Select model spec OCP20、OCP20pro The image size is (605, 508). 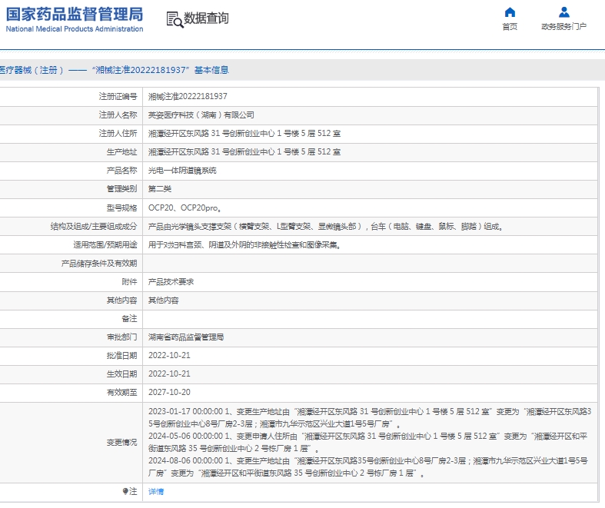click(x=184, y=208)
